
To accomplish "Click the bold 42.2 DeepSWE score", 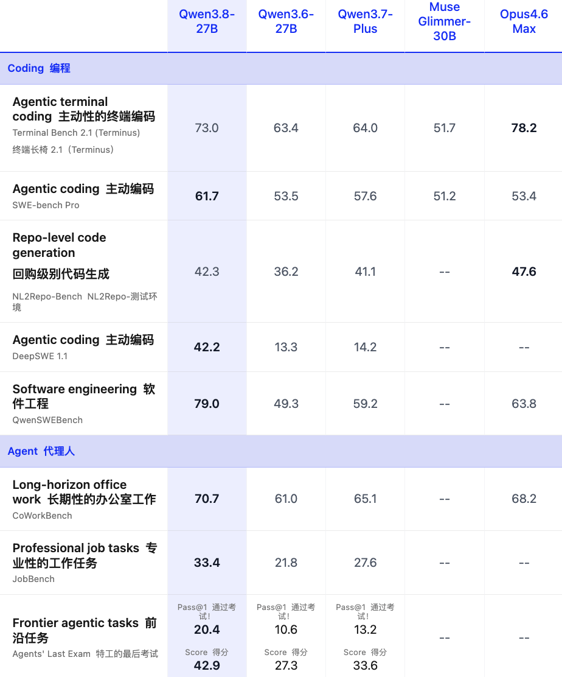I will [207, 347].
